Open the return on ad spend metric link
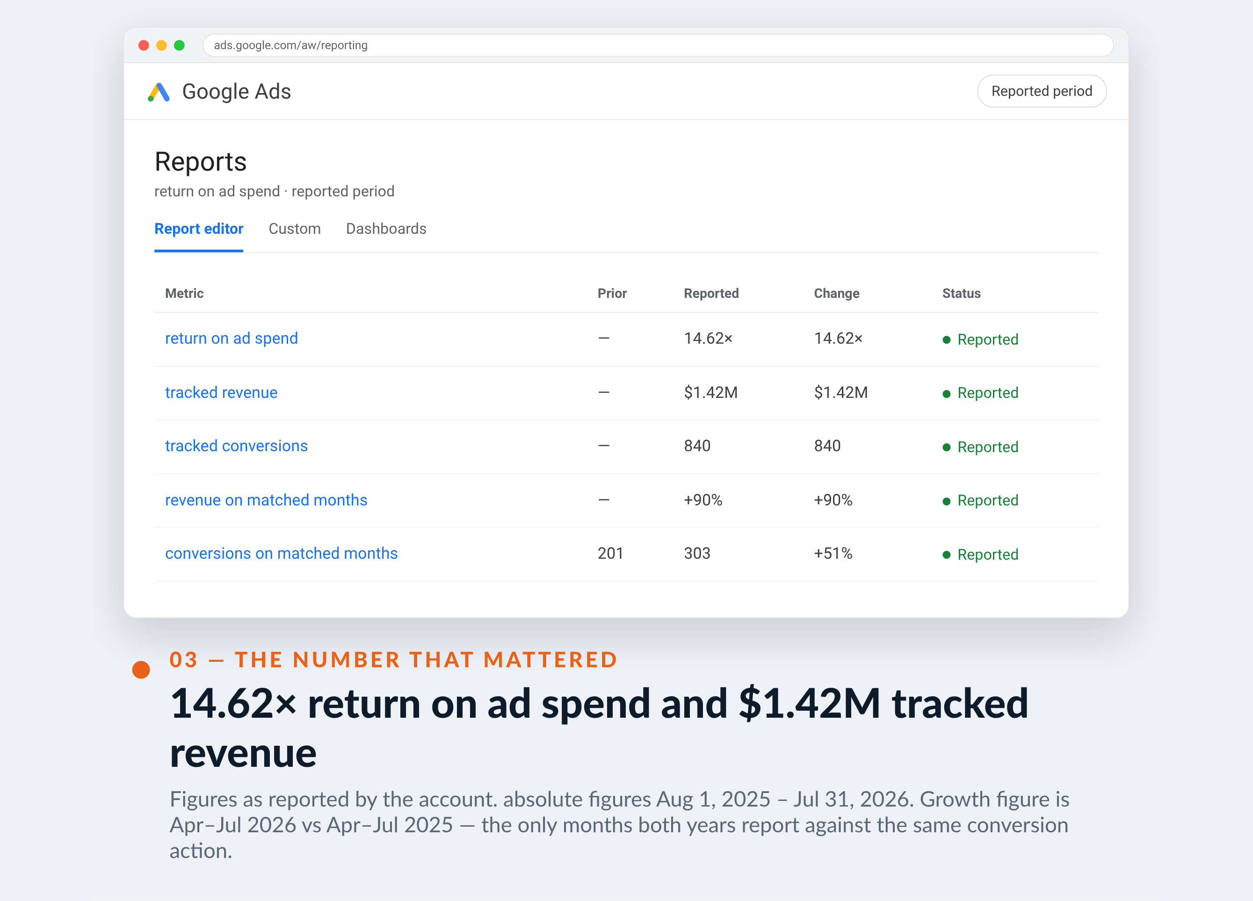The width and height of the screenshot is (1253, 901). (232, 338)
